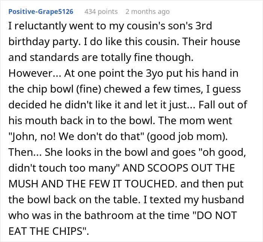Click the first line mentioning cousin's son's 3rd
This screenshot has height=242, width=263.
[110, 26]
